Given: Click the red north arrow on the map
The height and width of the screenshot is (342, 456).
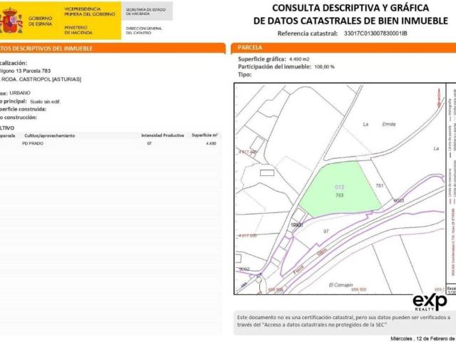Looking at the screenshot, I should [x=439, y=98].
